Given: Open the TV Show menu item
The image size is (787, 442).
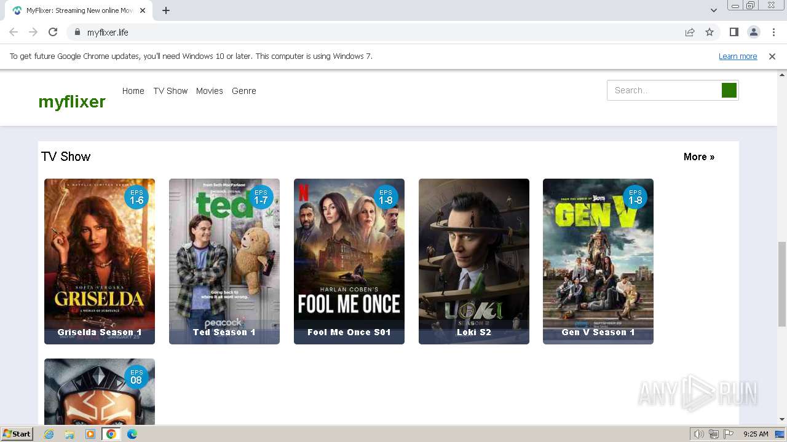Looking at the screenshot, I should 170,91.
